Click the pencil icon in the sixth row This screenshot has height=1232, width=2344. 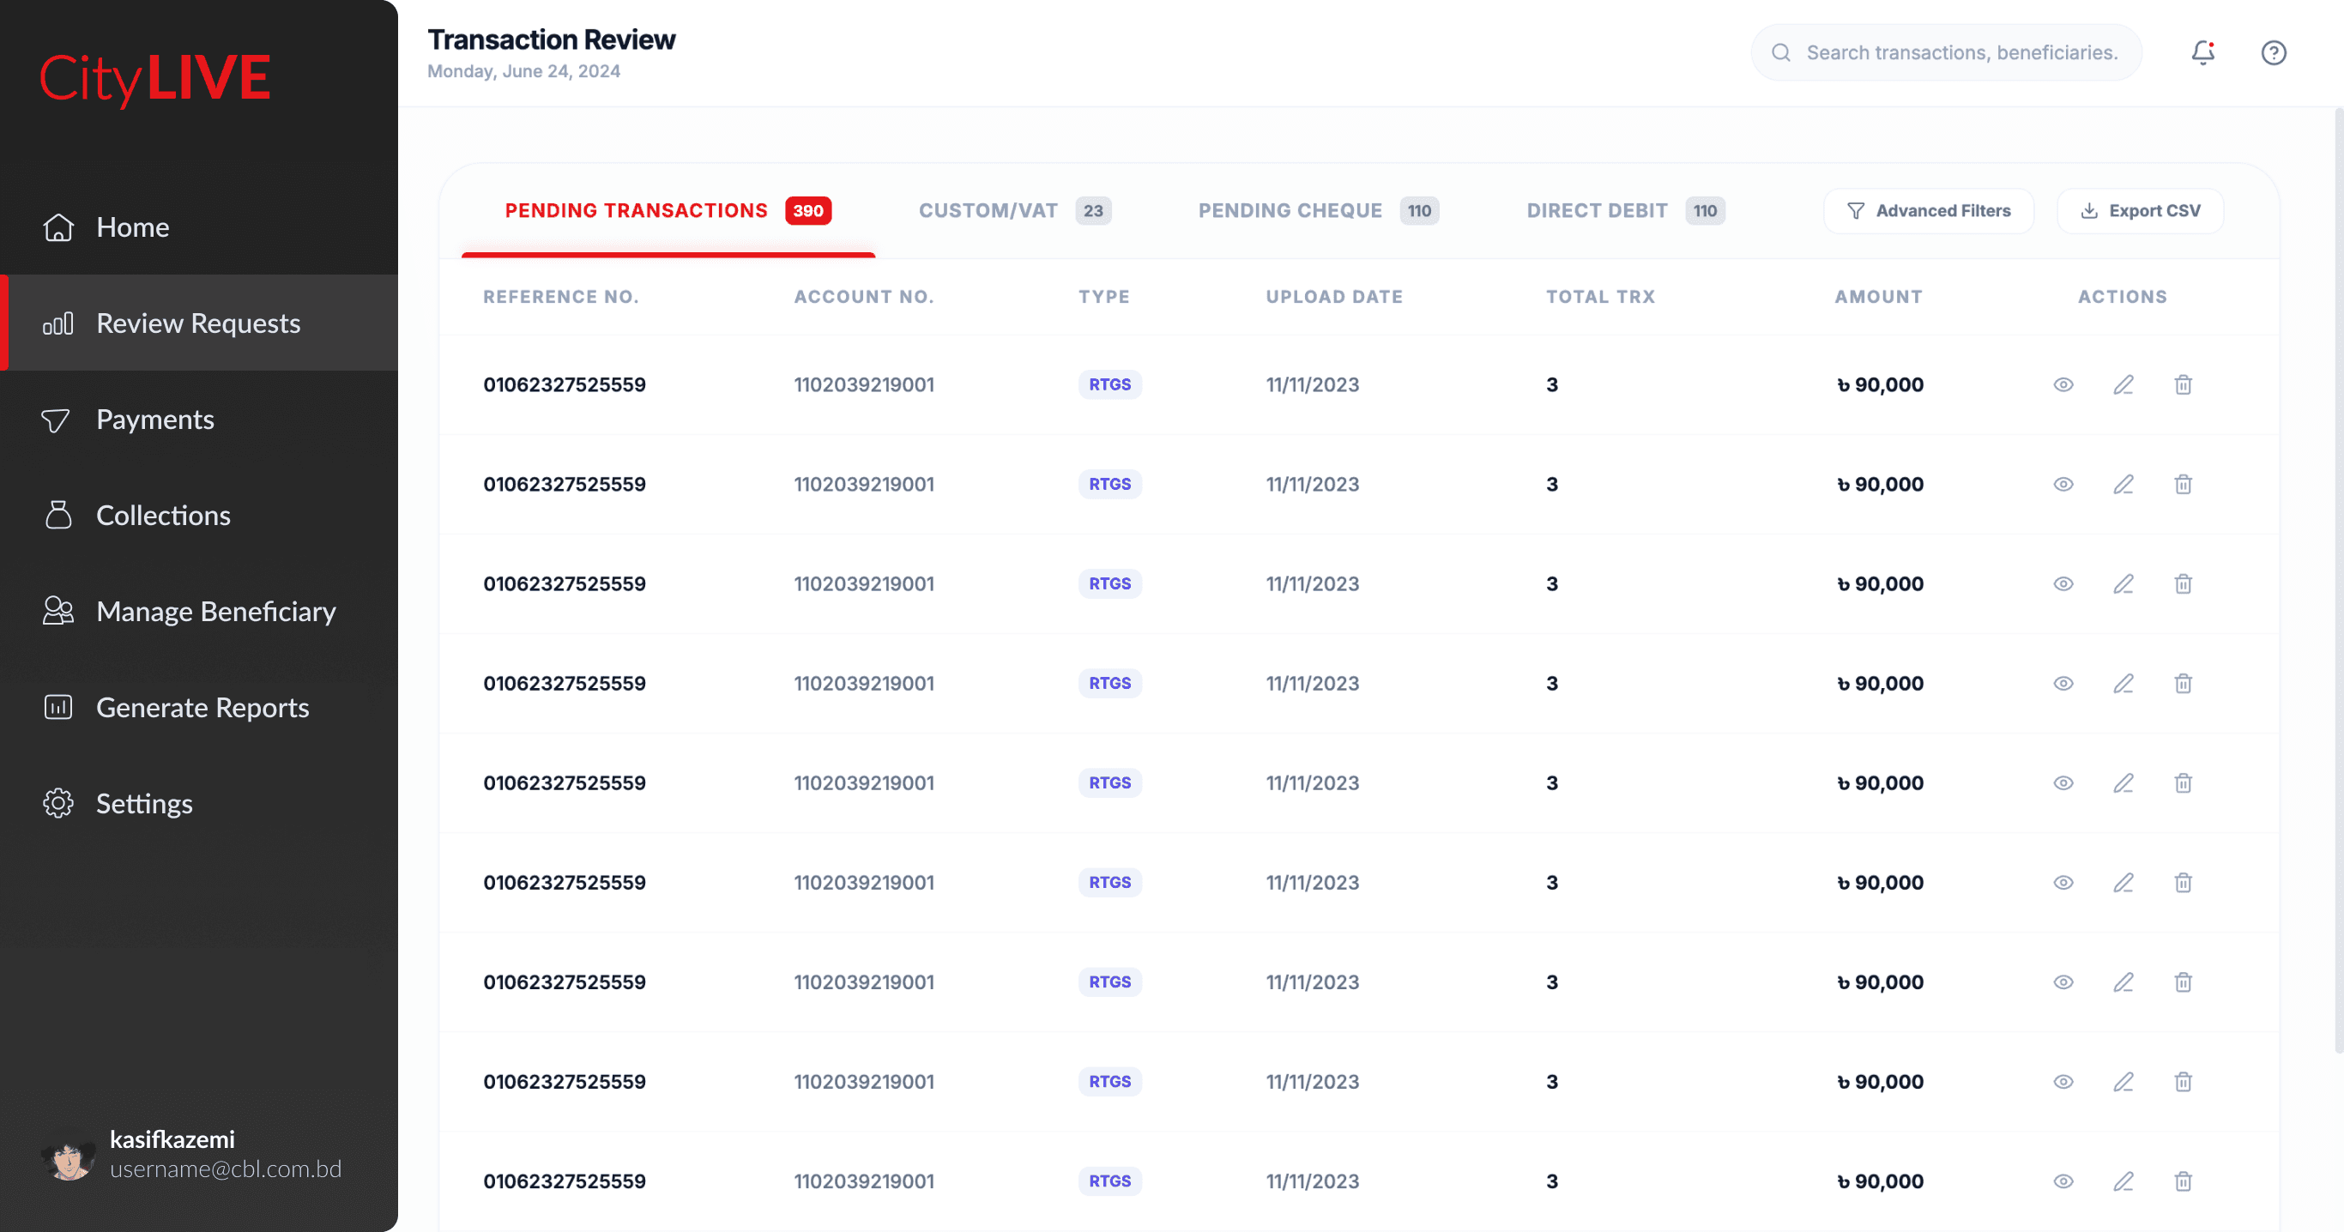[x=2123, y=883]
